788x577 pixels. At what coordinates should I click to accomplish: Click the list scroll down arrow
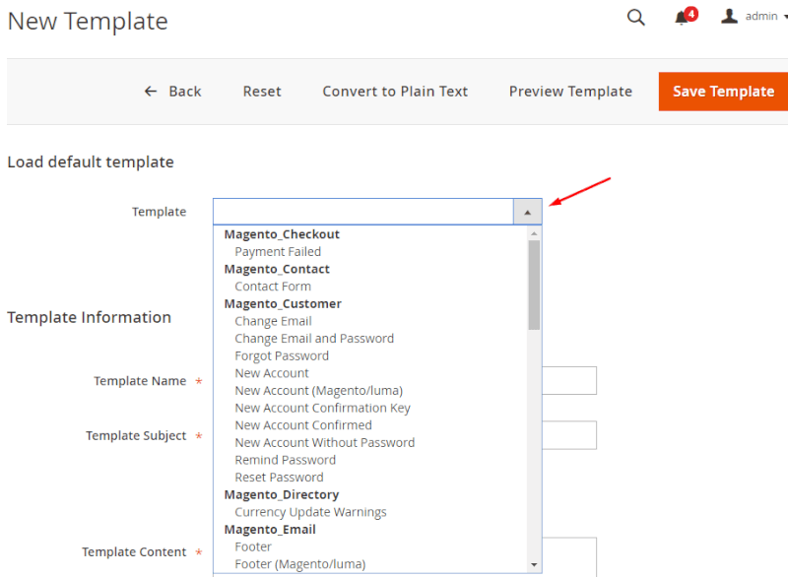(534, 565)
